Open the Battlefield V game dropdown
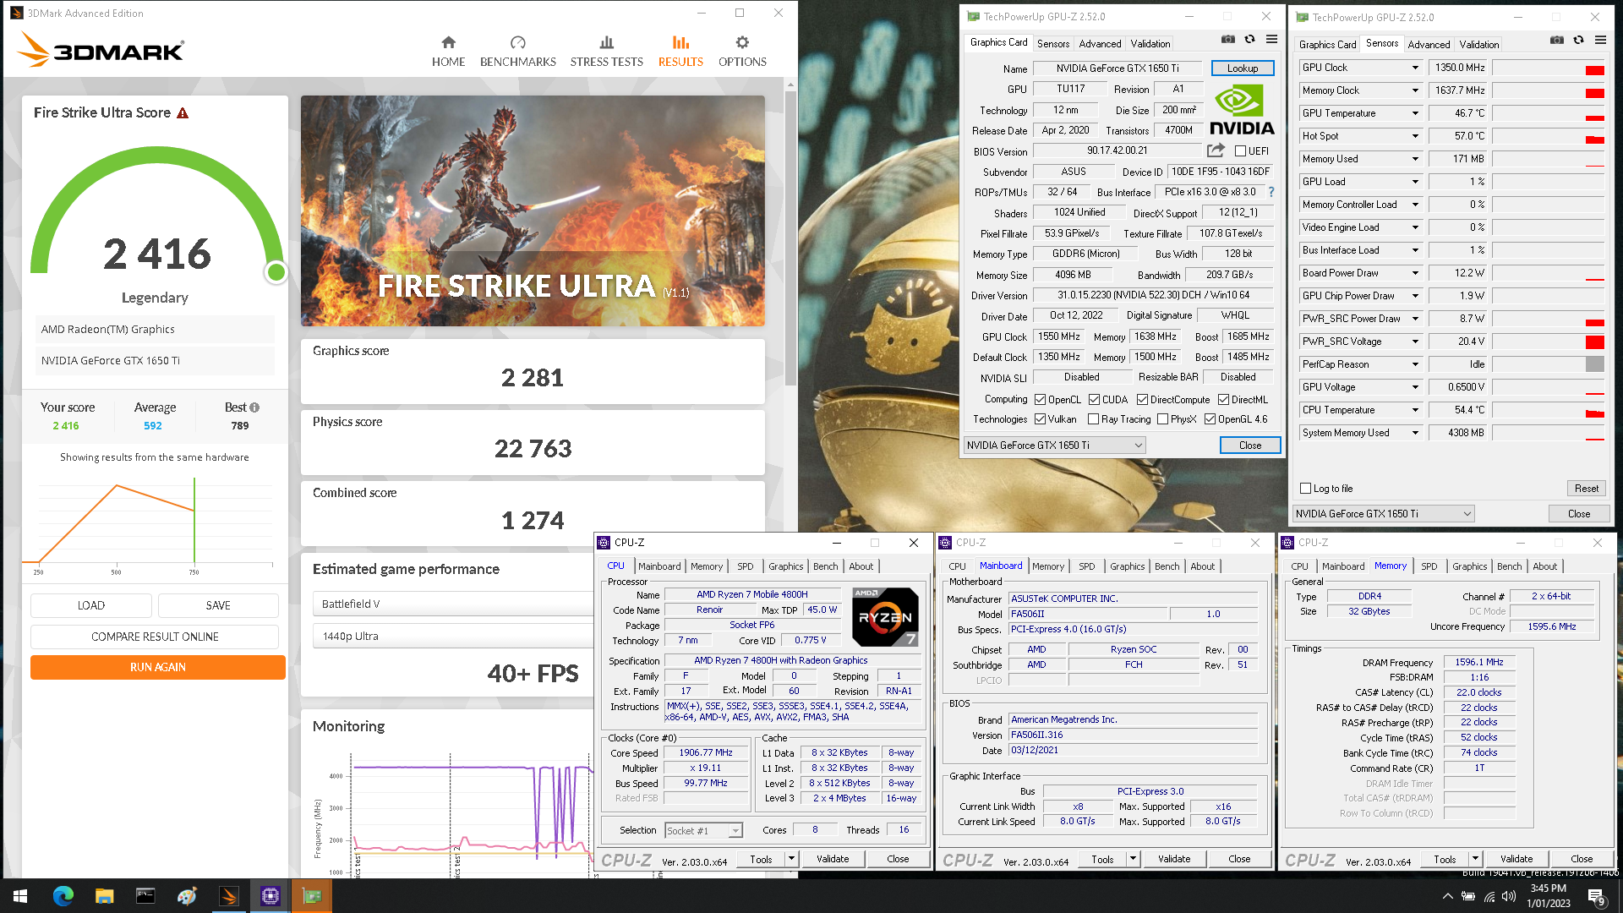The image size is (1623, 913). (x=454, y=604)
